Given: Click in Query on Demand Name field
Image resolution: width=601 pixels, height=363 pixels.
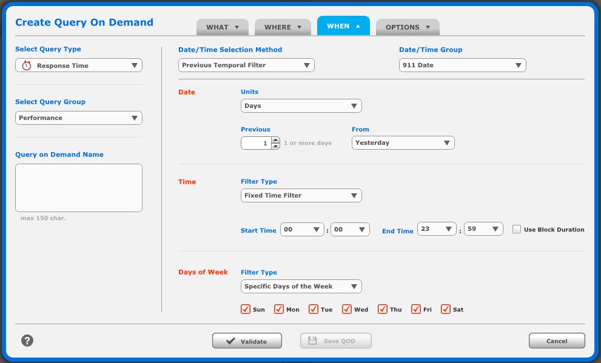Looking at the screenshot, I should tap(79, 187).
